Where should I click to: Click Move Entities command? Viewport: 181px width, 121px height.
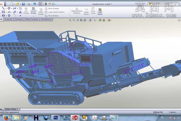click(x=52, y=16)
